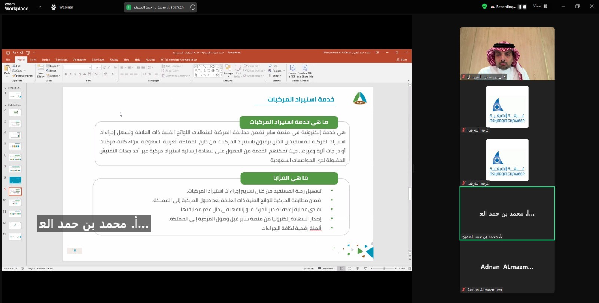Open the Layout dropdown in Slides group
The width and height of the screenshot is (599, 303).
(x=54, y=66)
